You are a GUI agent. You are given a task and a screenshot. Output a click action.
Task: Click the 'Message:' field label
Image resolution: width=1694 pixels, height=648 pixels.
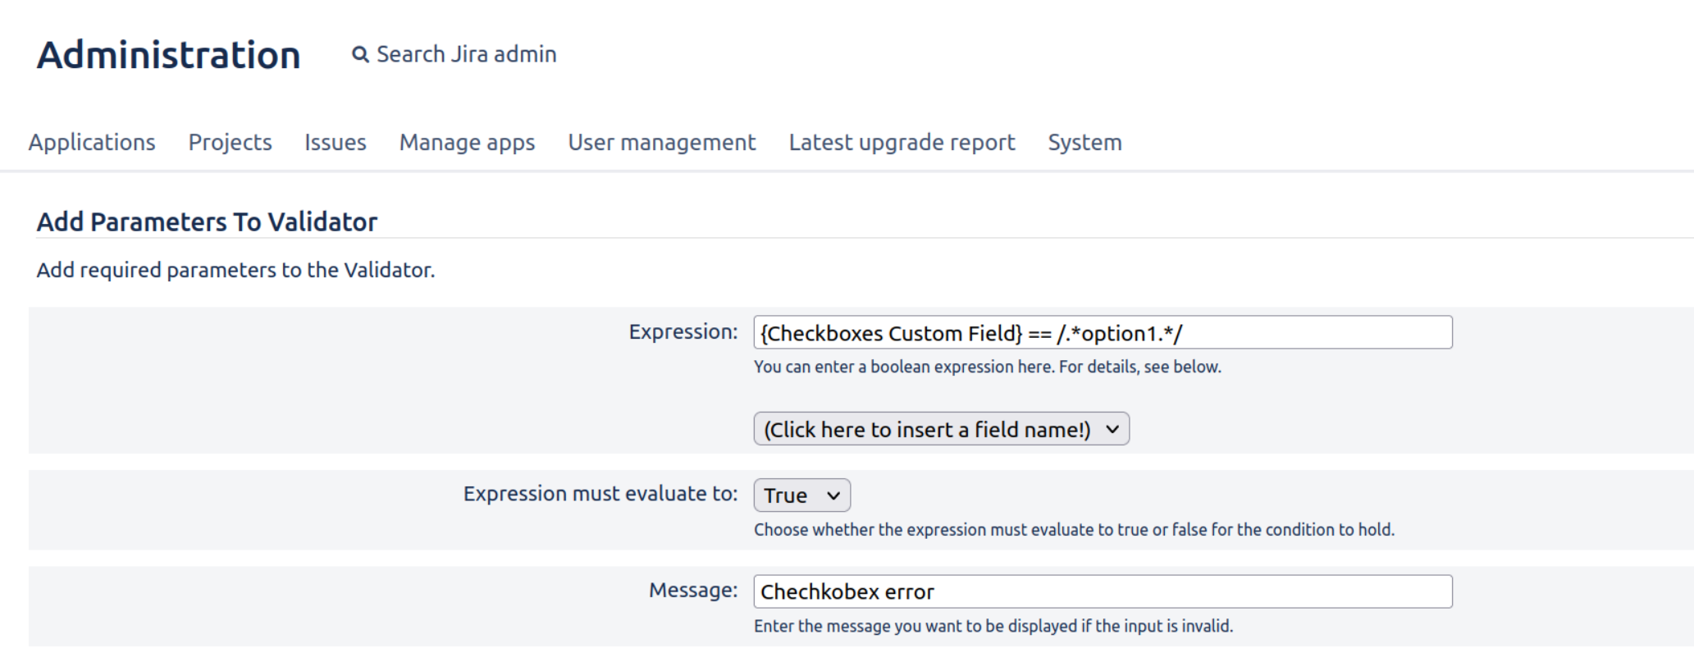coord(692,591)
